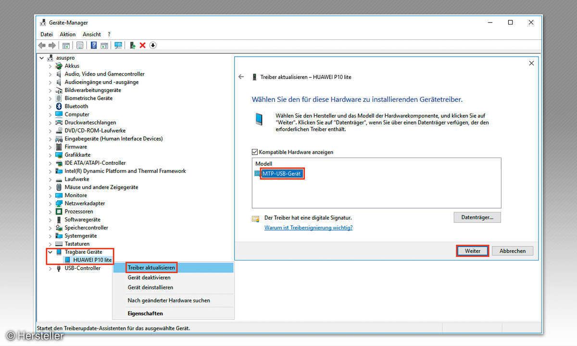
Task: Expand the Audio, Video und Gamecontroller node
Action: pyautogui.click(x=50, y=74)
